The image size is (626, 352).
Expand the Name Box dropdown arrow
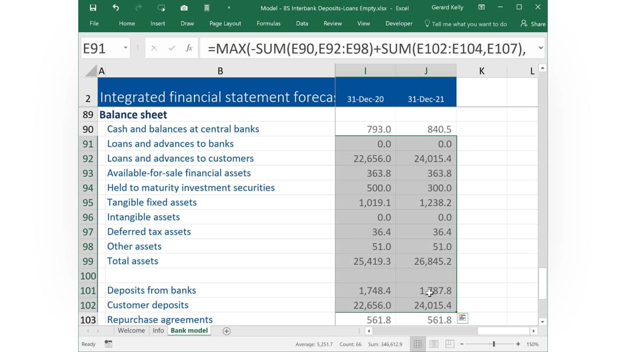(x=126, y=48)
